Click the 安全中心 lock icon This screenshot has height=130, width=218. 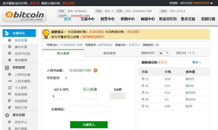tap(9, 122)
